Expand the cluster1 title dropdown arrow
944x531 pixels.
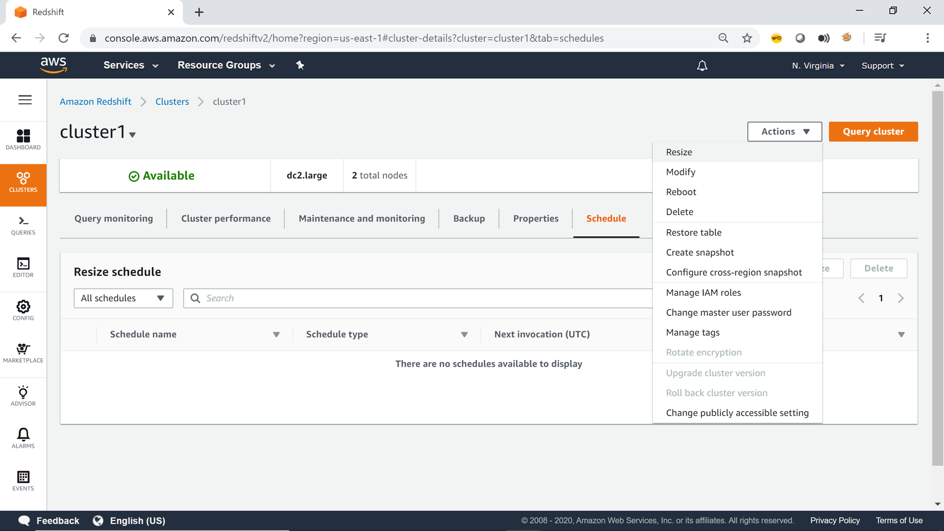click(133, 135)
